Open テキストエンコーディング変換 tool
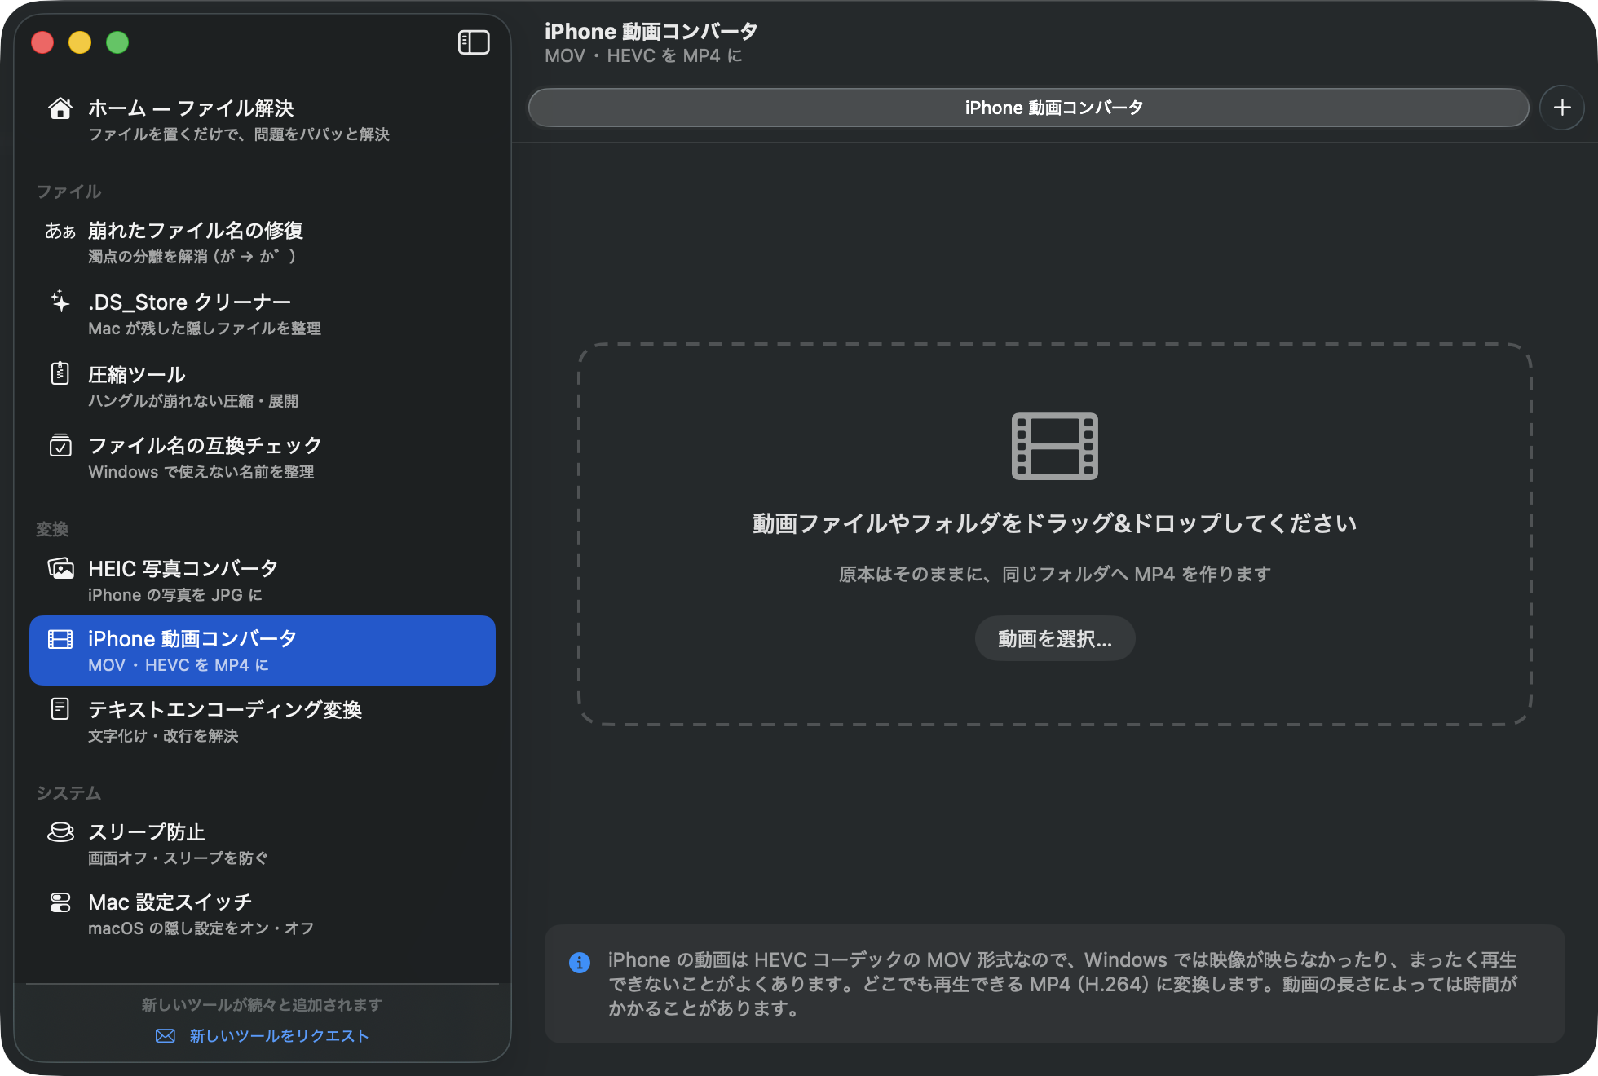This screenshot has height=1076, width=1598. 263,721
